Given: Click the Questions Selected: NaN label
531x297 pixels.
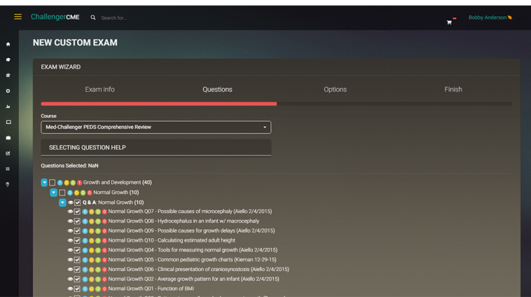Looking at the screenshot, I should (x=70, y=166).
